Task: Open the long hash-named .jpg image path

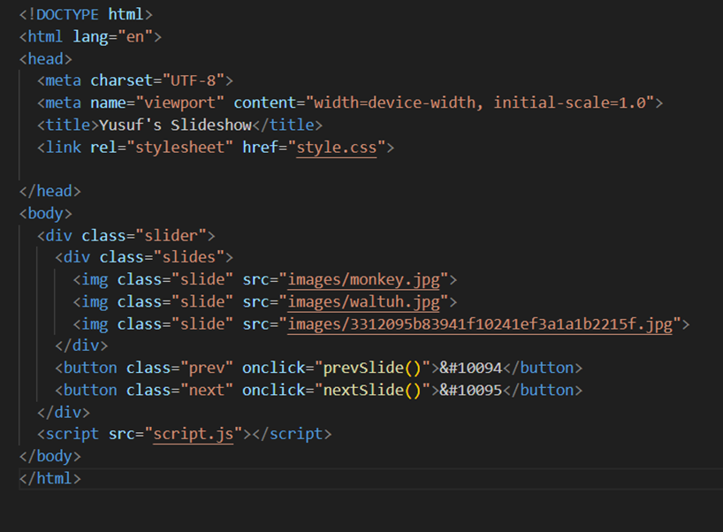Action: (x=480, y=323)
